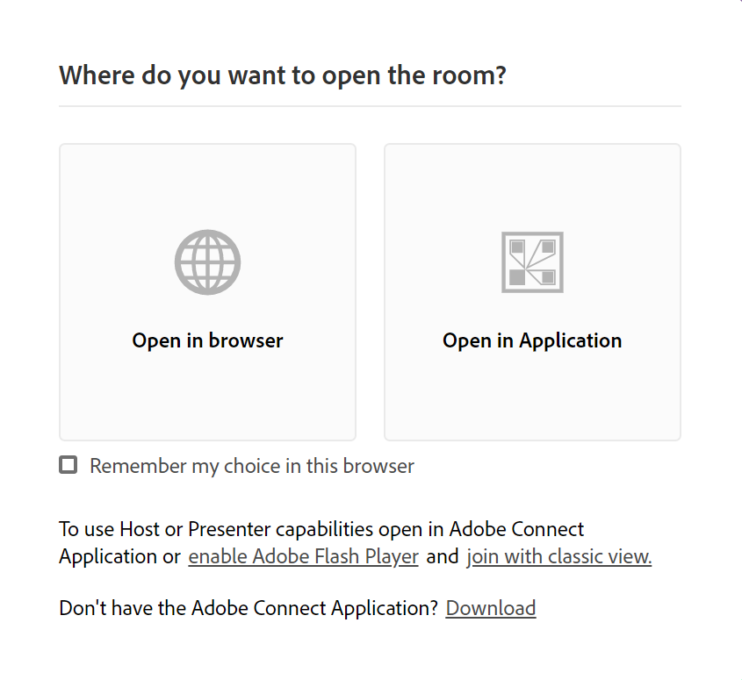Tick the Remember my choice checkbox
The image size is (742, 680).
coord(68,465)
